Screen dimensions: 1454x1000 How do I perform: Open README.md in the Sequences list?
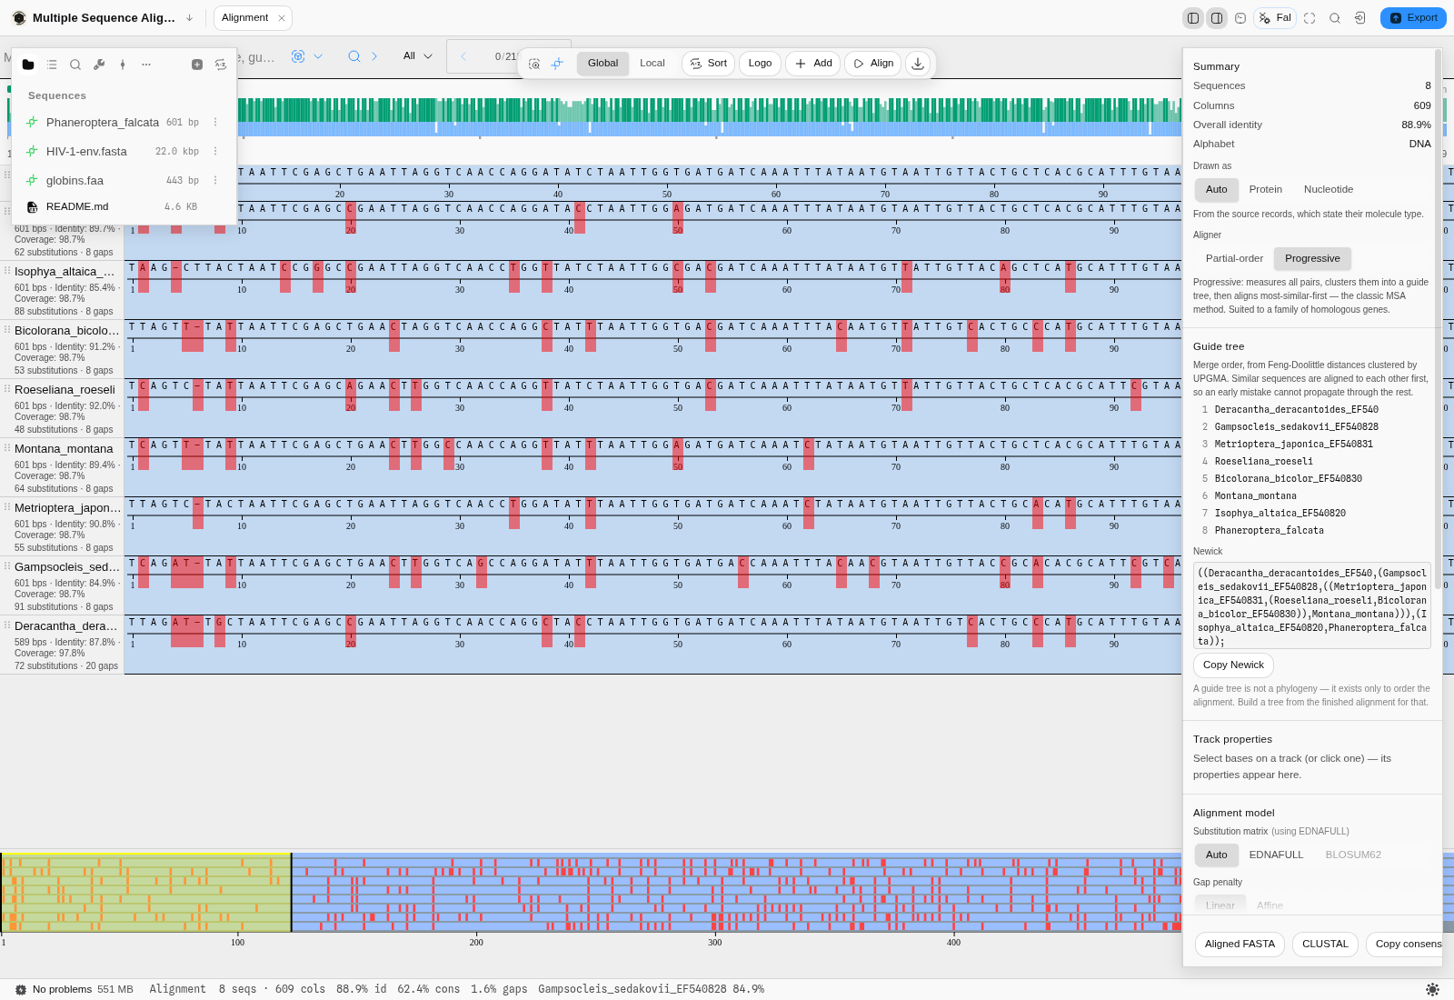[x=123, y=206]
